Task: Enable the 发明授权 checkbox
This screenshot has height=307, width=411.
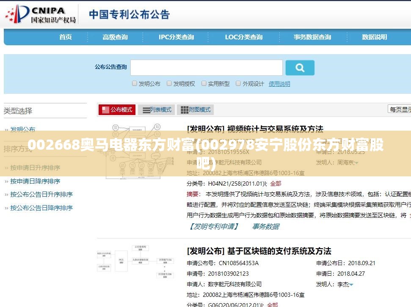Action: [169, 83]
